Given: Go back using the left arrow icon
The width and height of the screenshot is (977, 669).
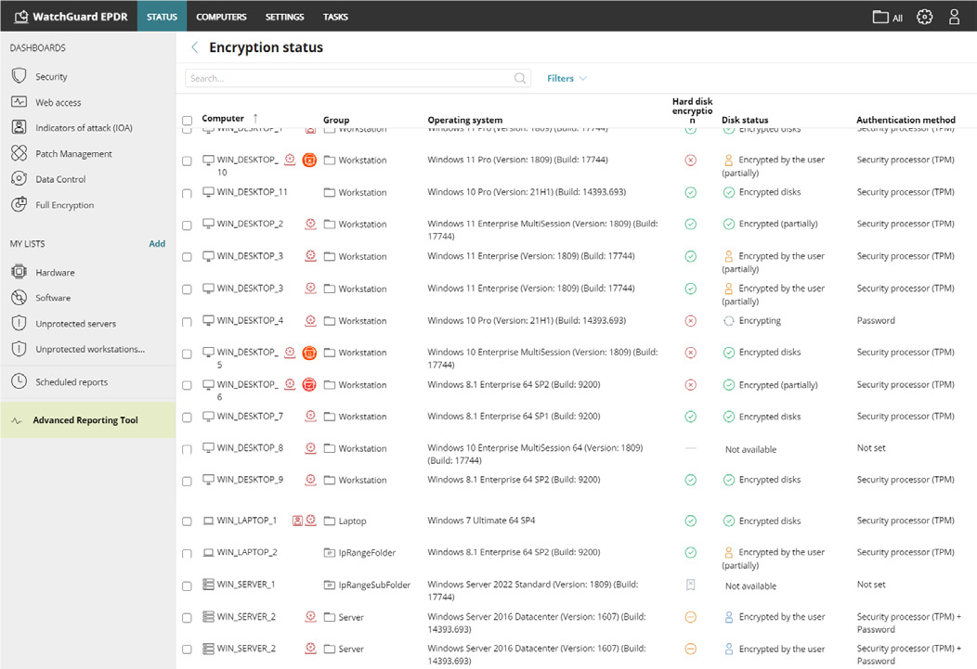Looking at the screenshot, I should pos(194,47).
